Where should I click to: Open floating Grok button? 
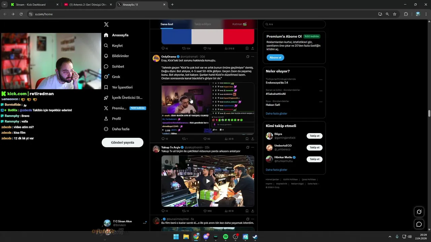pos(419,212)
